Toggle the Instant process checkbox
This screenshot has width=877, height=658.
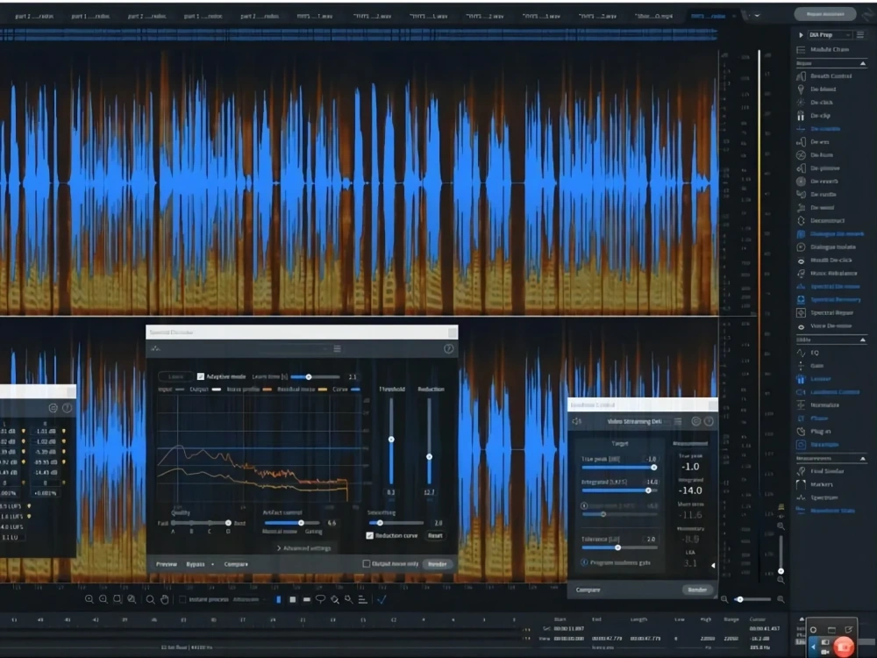click(x=182, y=600)
